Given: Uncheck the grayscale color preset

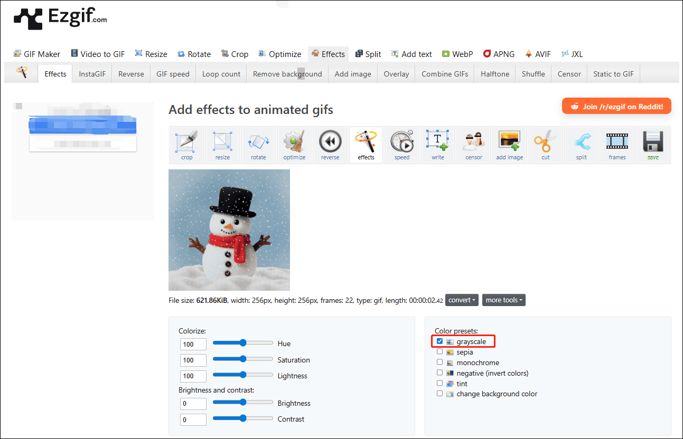Looking at the screenshot, I should click(439, 341).
